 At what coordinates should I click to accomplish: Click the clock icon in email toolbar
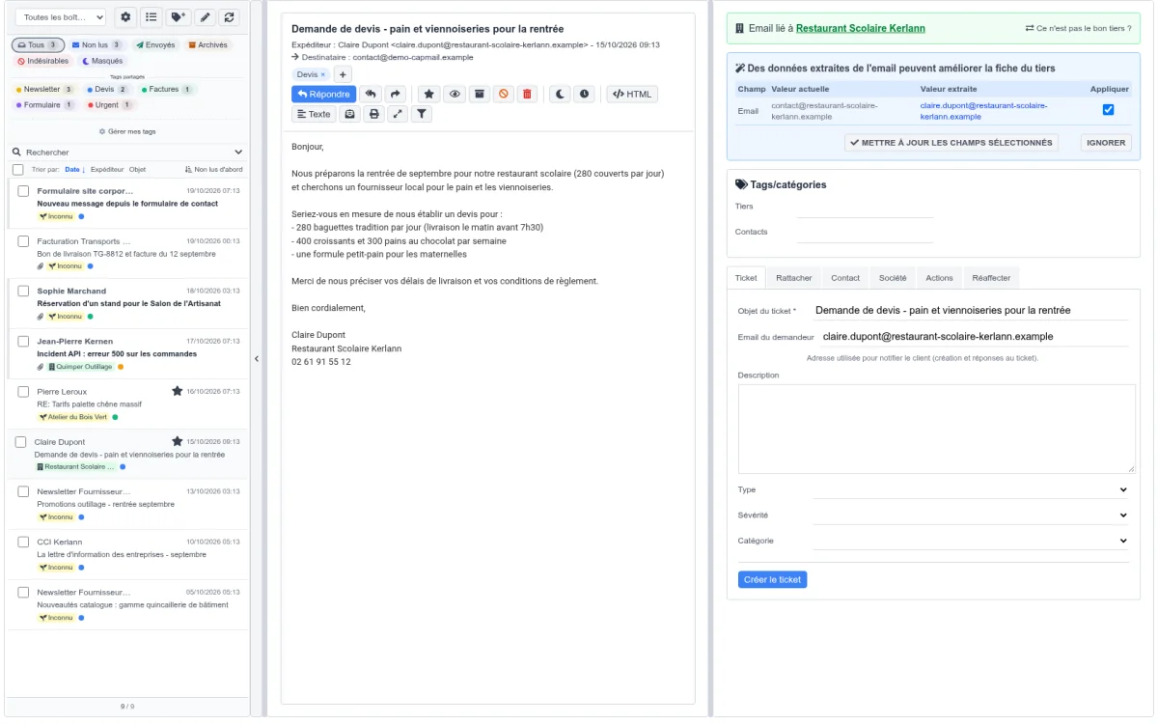coord(584,94)
